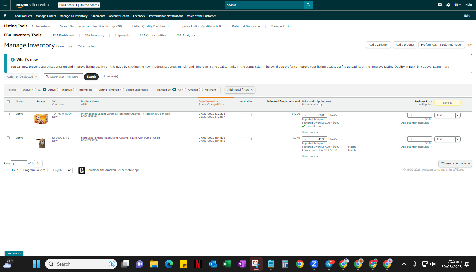This screenshot has height=272, width=476.
Task: Tick the checkbox for SKU TQ-RU9W-RQQA row
Action: (x=8, y=114)
